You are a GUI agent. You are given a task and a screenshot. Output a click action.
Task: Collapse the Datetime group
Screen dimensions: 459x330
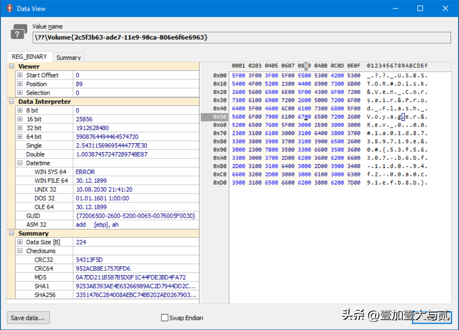[20, 163]
